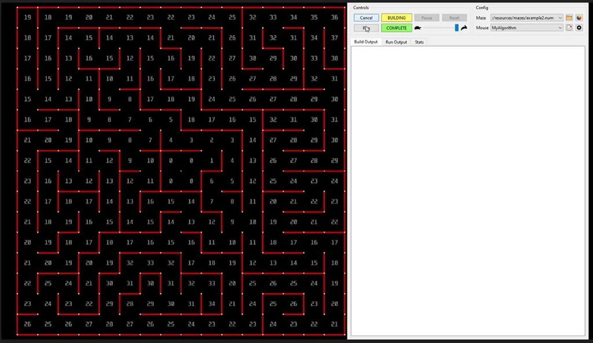Viewport: 593px width, 343px height.
Task: Click the yellow BUILDING status label
Action: coord(396,18)
